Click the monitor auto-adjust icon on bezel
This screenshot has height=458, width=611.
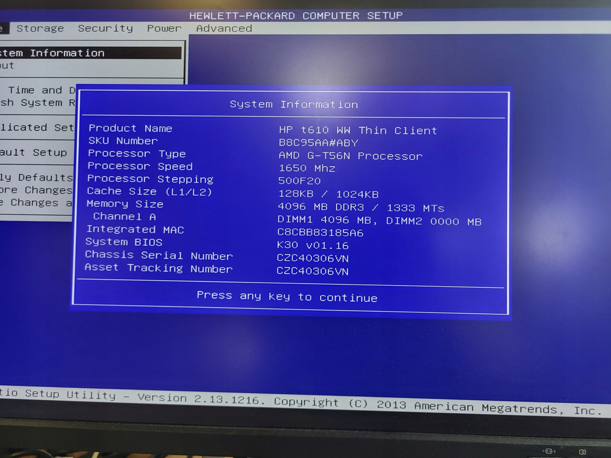point(582,452)
